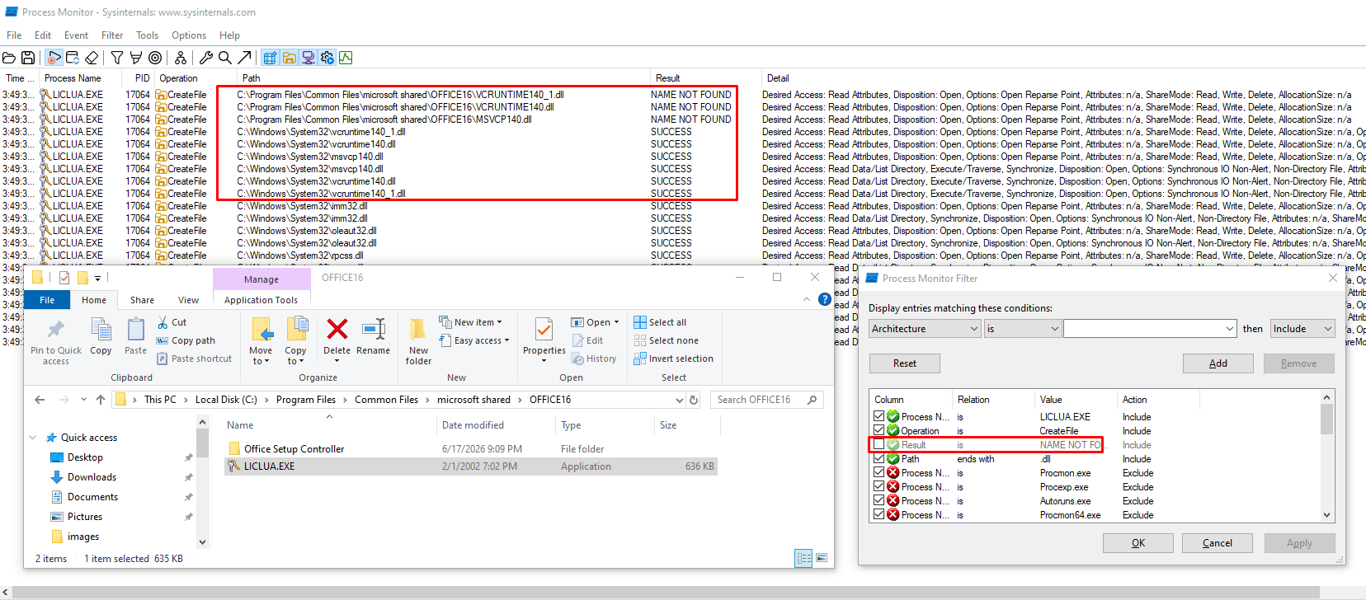Open the Procmon Tools menu
Screen dimensions: 1366x600
tap(148, 35)
